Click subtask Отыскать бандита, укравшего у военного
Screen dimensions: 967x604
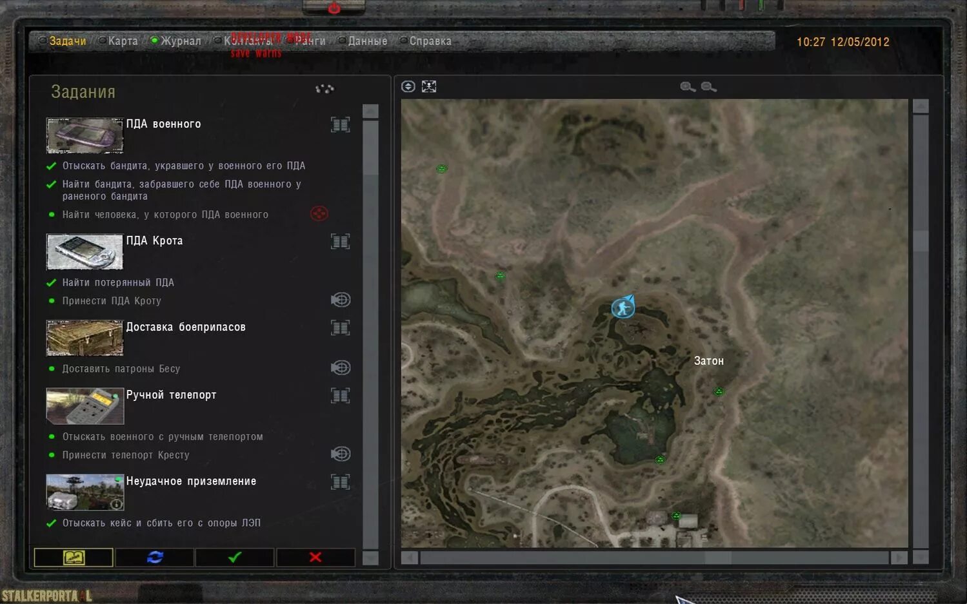[x=184, y=166]
